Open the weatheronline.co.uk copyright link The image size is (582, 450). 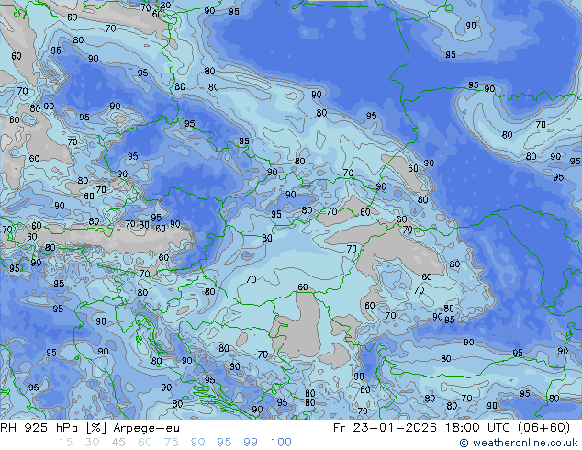click(x=519, y=443)
